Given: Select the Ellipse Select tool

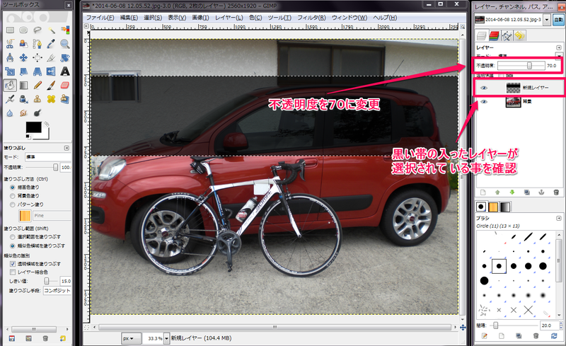Looking at the screenshot, I should 23,30.
